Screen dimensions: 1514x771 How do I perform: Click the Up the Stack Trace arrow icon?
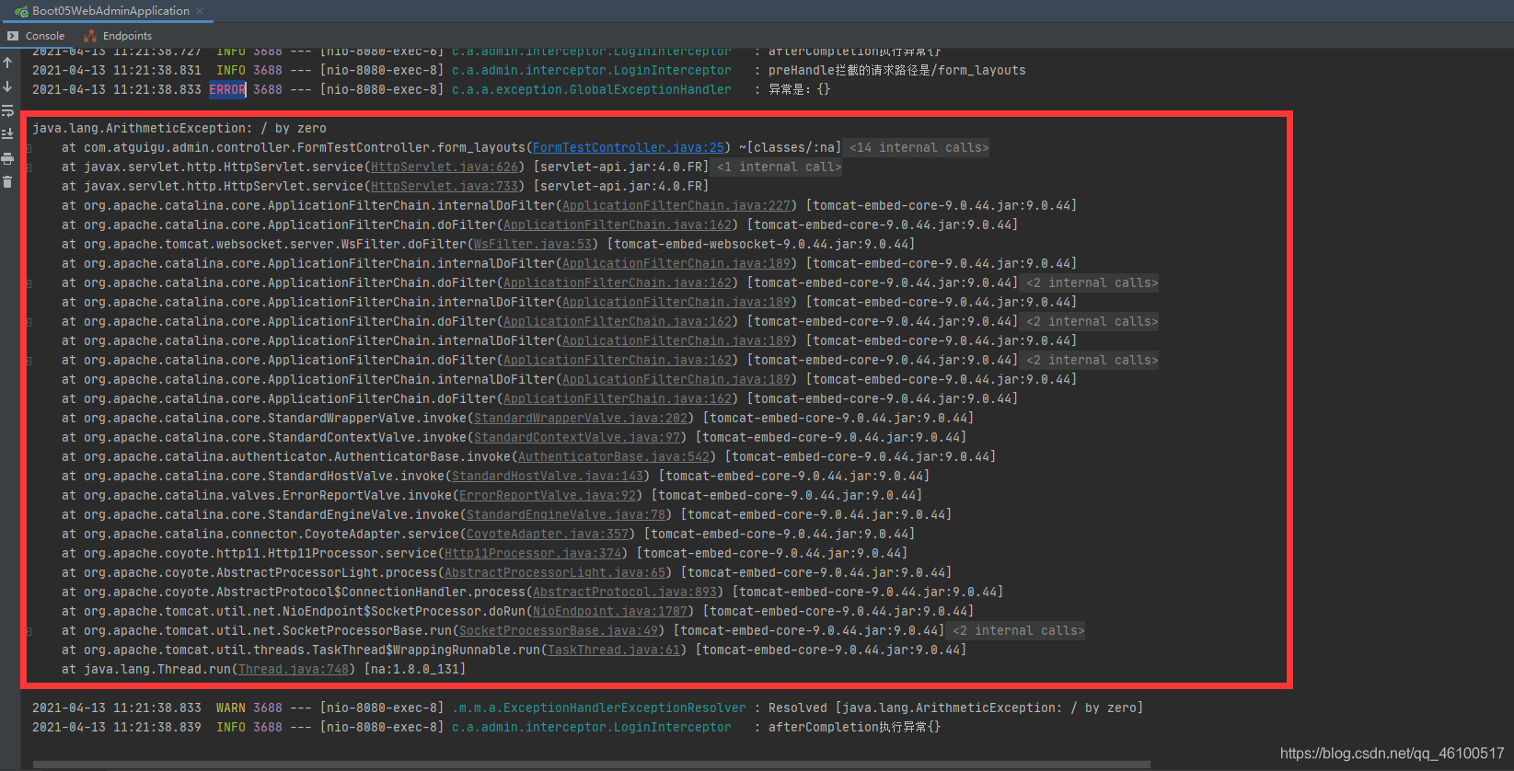pos(7,63)
